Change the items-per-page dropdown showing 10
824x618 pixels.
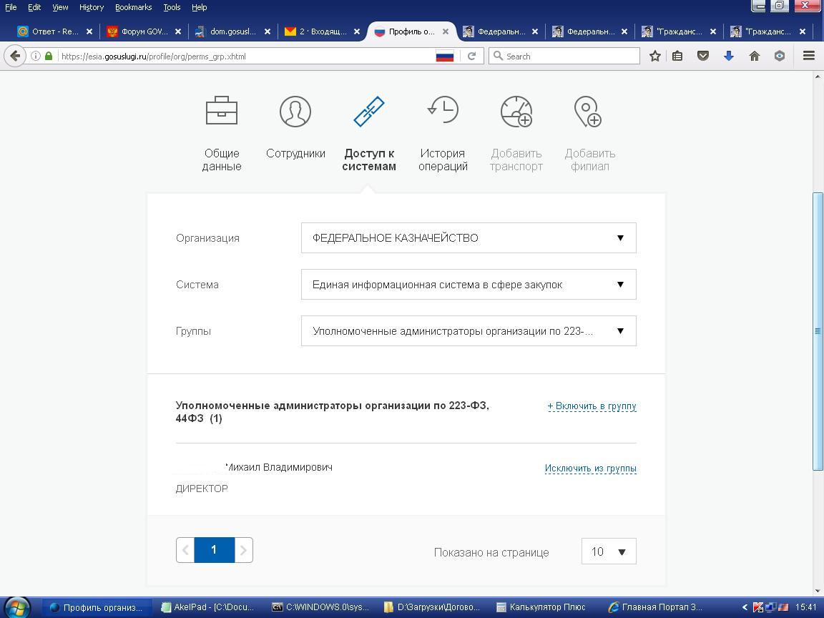pyautogui.click(x=609, y=551)
